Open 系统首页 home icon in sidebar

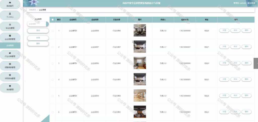coord(10,3)
